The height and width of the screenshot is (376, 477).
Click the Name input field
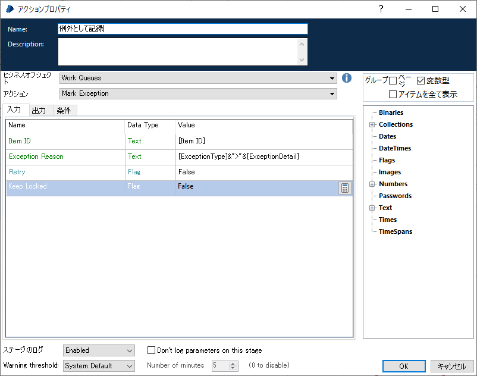[x=183, y=29]
